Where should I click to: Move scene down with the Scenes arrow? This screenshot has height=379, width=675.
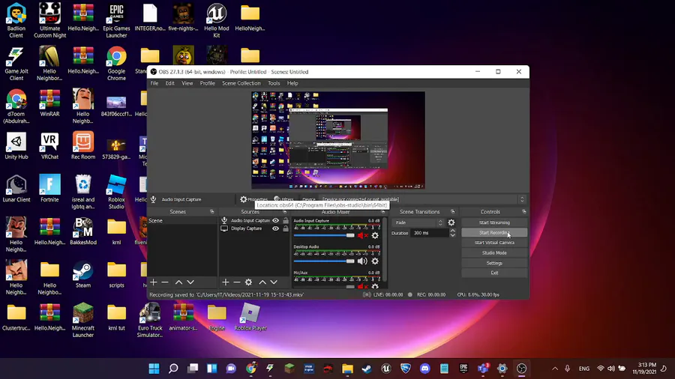click(x=190, y=282)
